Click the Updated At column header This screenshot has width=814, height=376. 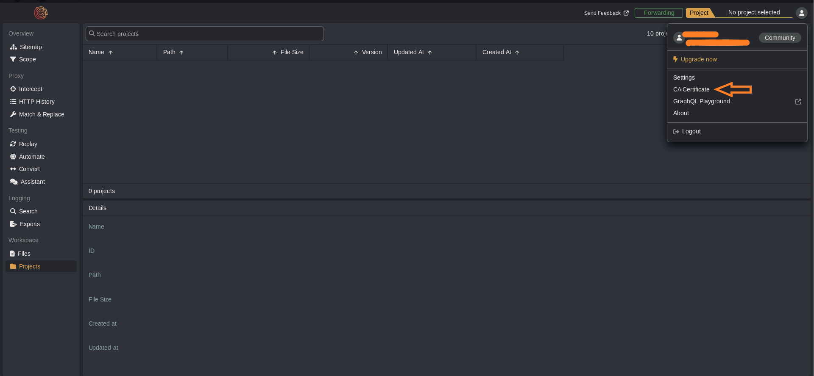pyautogui.click(x=432, y=53)
